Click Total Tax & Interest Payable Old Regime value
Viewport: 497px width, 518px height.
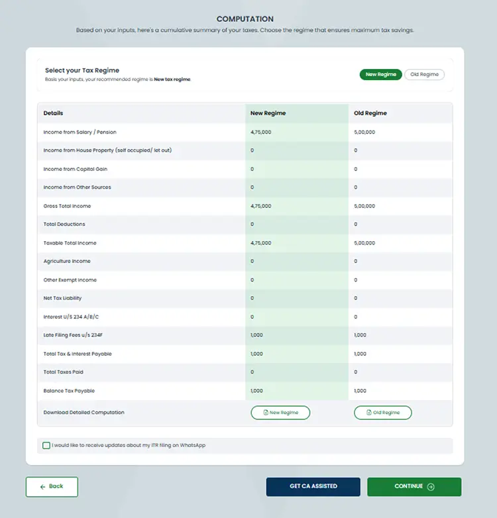coord(360,354)
